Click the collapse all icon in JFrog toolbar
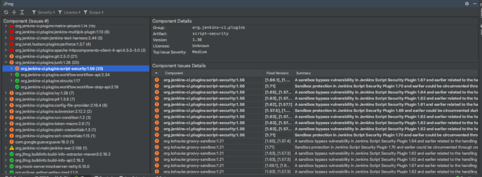Image resolution: width=482 pixels, height=177 pixels. (14, 12)
